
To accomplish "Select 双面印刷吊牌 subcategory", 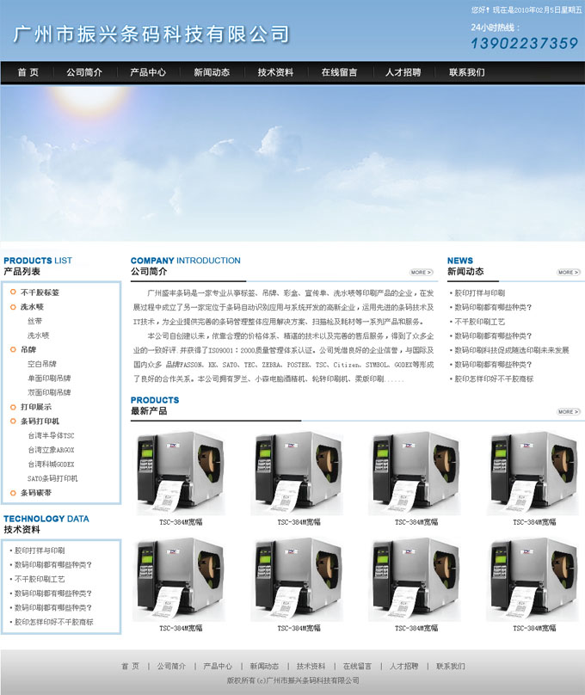I will [49, 392].
